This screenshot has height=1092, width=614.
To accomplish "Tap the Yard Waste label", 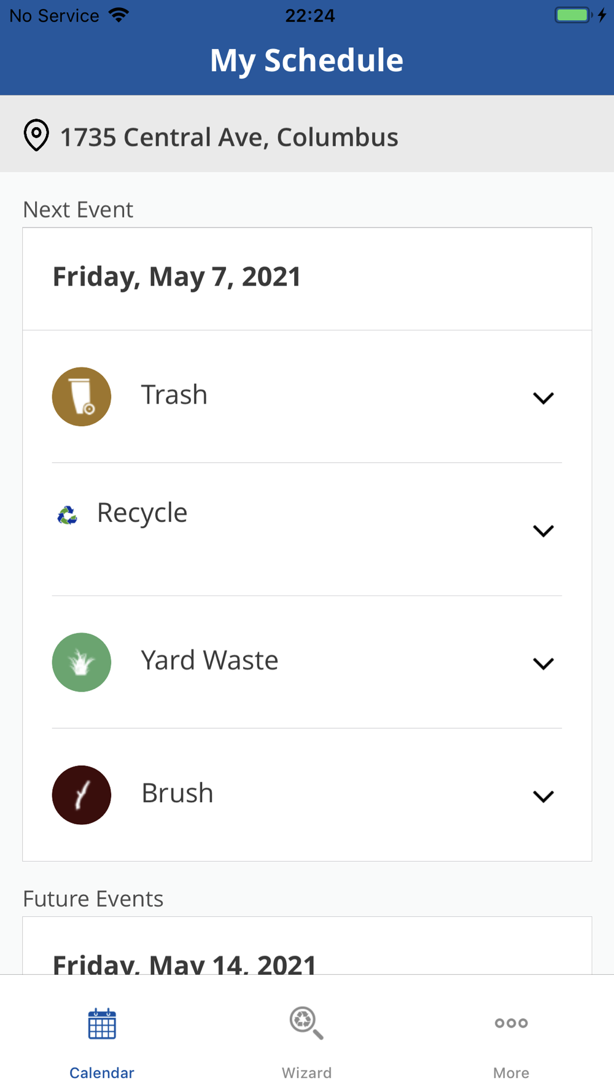I will [209, 660].
